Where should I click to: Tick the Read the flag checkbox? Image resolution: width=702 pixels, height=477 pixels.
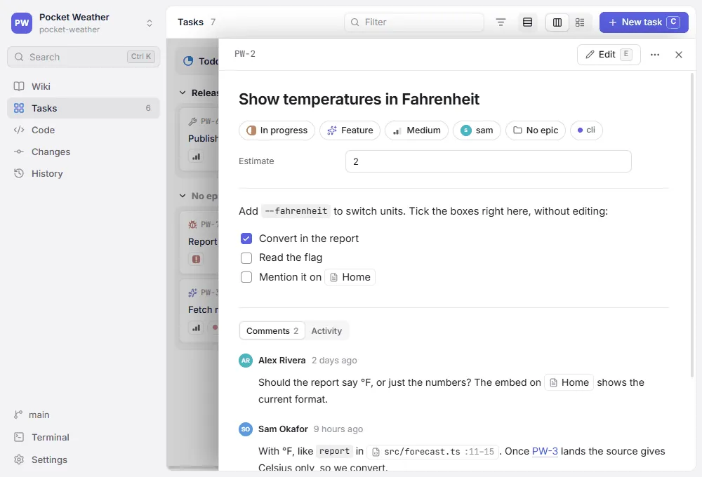coord(246,257)
